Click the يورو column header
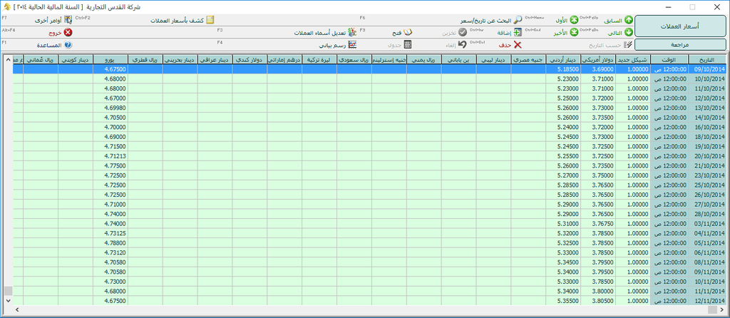 tap(110, 61)
